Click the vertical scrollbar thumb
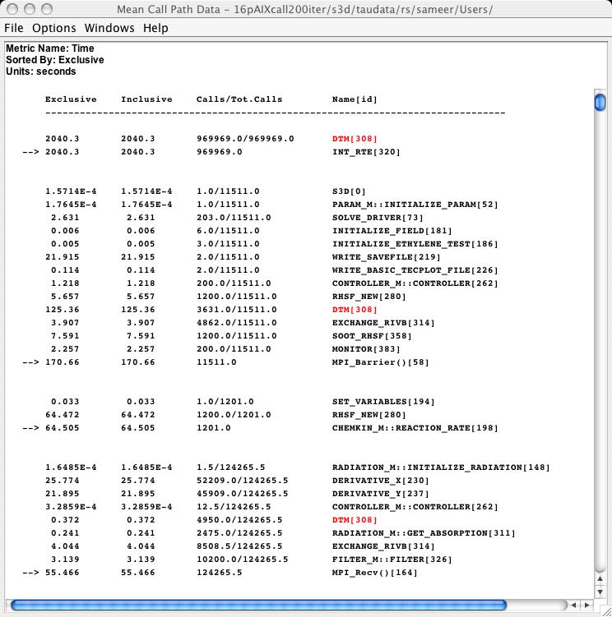Viewport: 612px width, 617px height. (600, 103)
